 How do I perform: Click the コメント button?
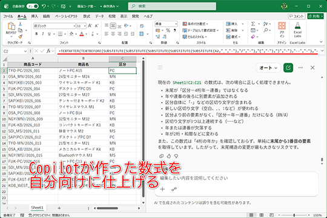click(x=297, y=16)
